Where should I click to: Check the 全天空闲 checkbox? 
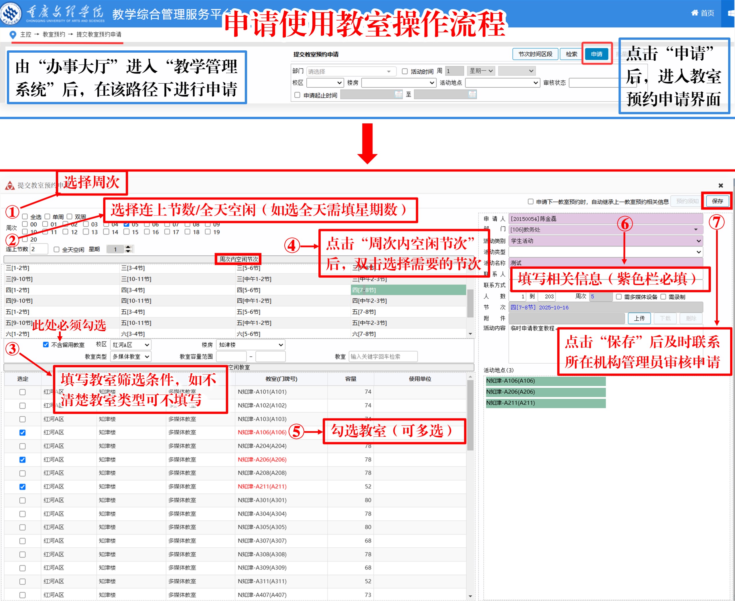click(56, 250)
